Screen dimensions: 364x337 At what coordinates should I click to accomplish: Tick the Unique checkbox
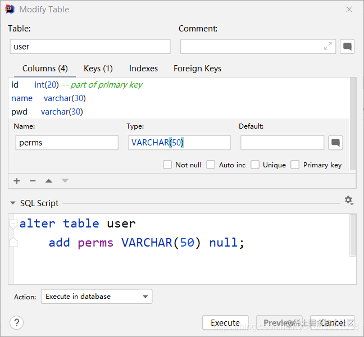[255, 165]
